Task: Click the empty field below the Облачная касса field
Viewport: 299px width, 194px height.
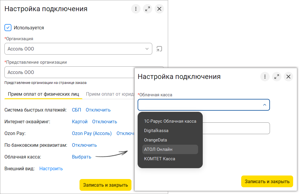Action: [236, 128]
